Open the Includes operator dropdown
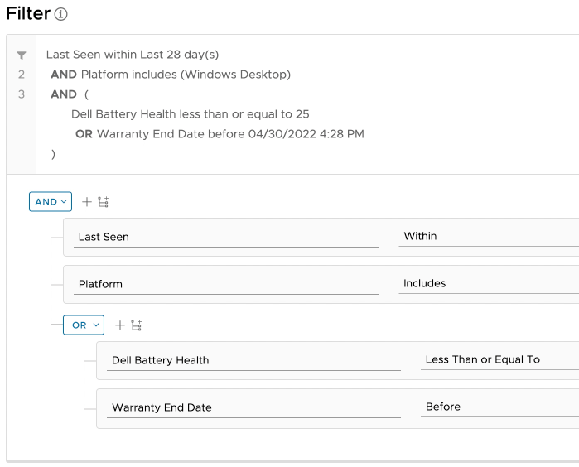This screenshot has height=467, width=579. pyautogui.click(x=489, y=284)
